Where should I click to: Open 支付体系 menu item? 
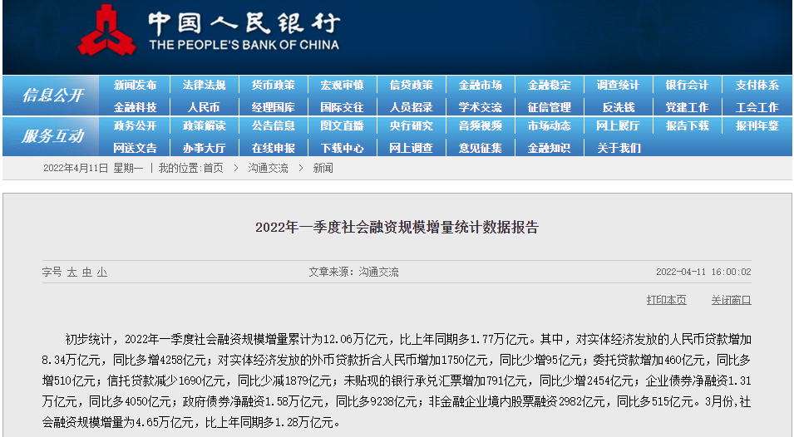click(x=757, y=85)
